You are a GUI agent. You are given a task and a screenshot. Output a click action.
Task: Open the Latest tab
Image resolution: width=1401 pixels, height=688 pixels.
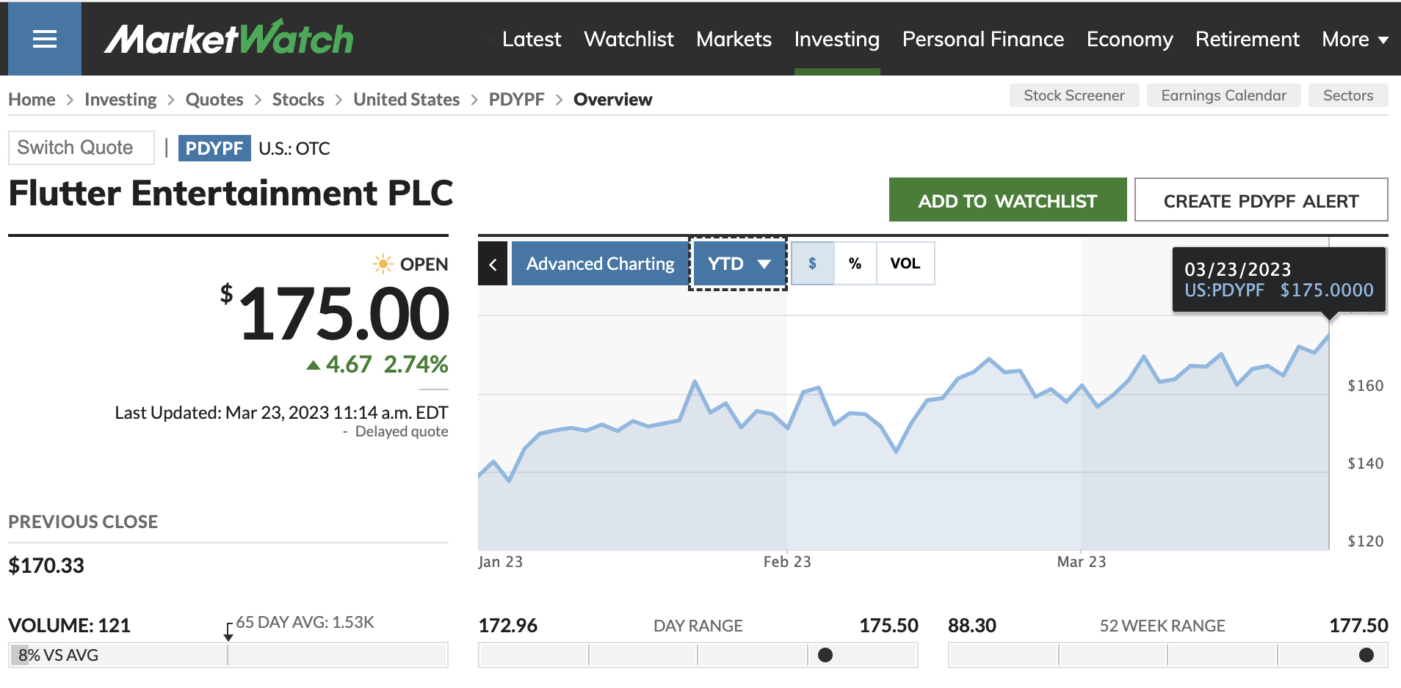532,39
